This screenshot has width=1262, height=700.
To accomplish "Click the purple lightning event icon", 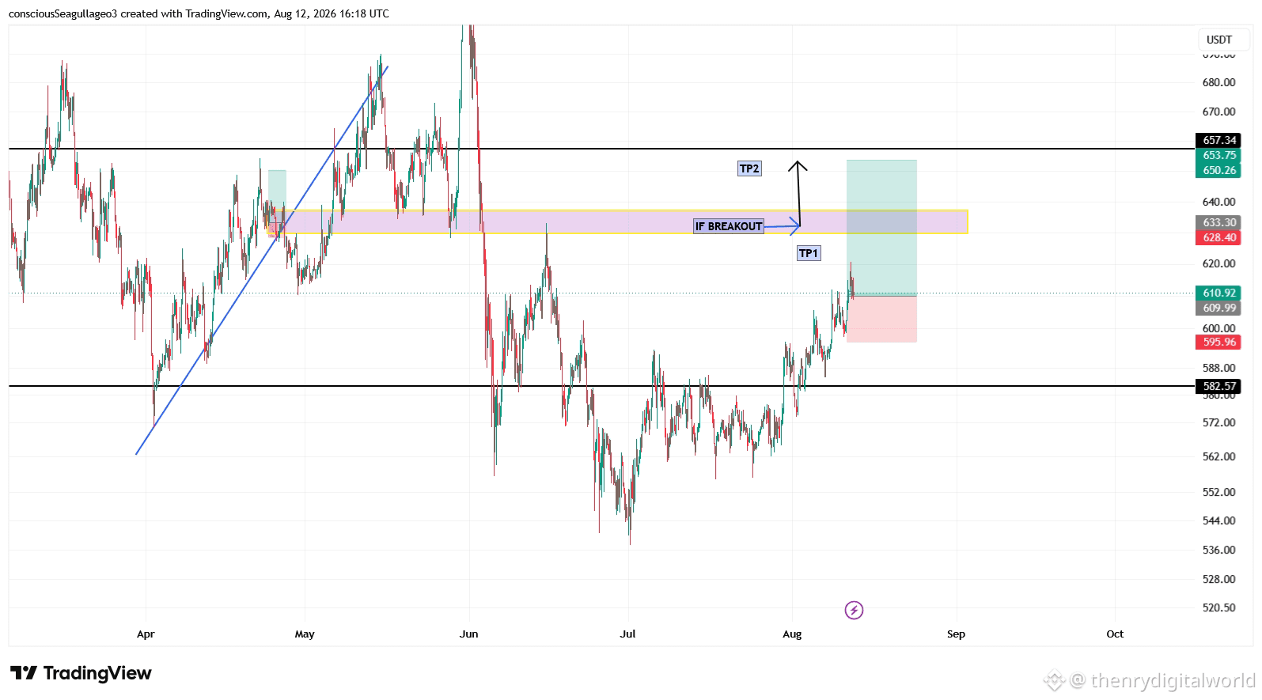I will click(x=854, y=610).
